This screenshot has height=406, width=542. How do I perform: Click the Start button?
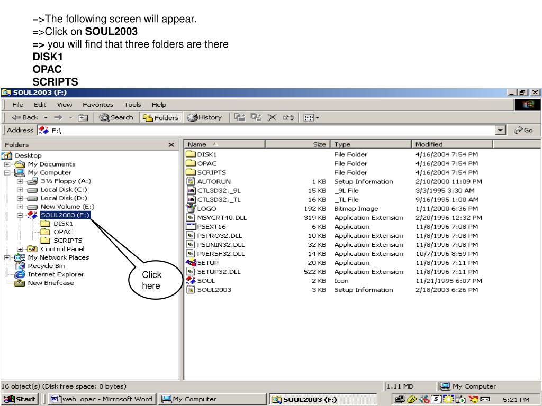pyautogui.click(x=20, y=399)
